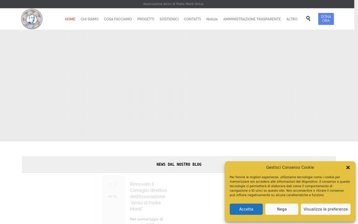Select the PROGETTI menu item
This screenshot has width=358, height=224.
tap(146, 19)
